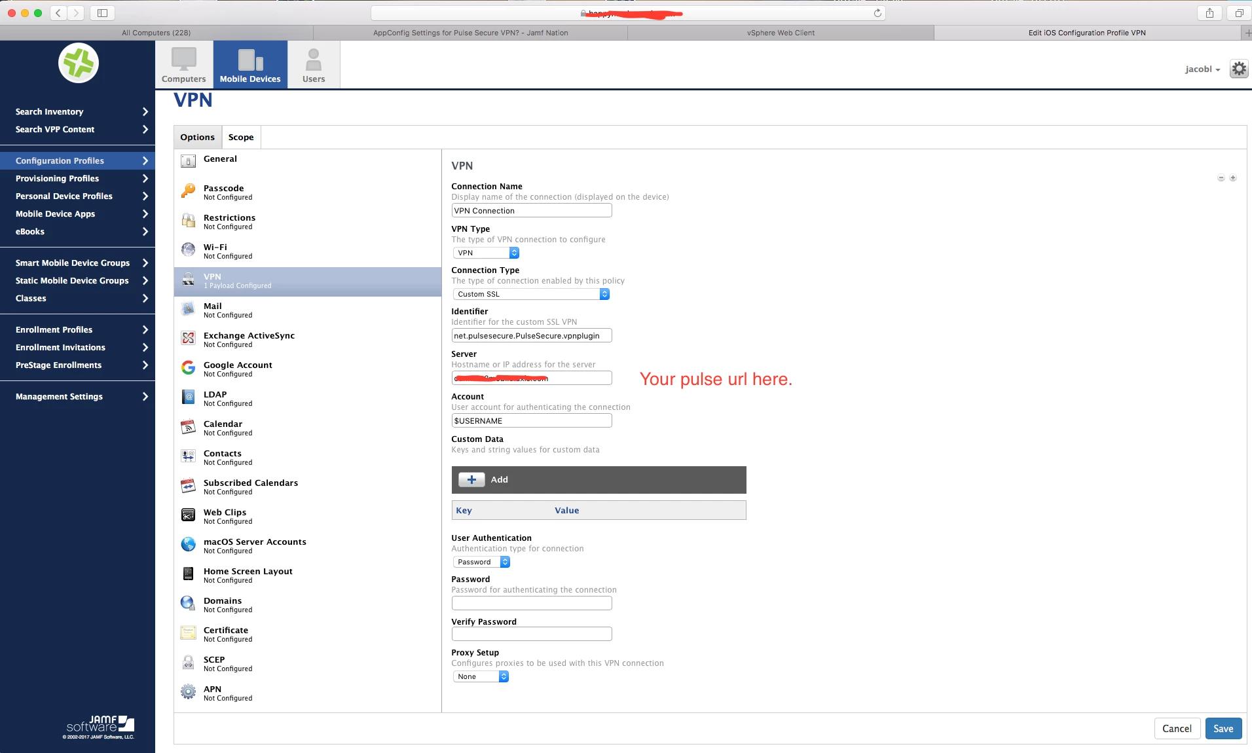Screen dimensions: 1252x753
Task: Open the settings gear icon
Action: [1239, 69]
